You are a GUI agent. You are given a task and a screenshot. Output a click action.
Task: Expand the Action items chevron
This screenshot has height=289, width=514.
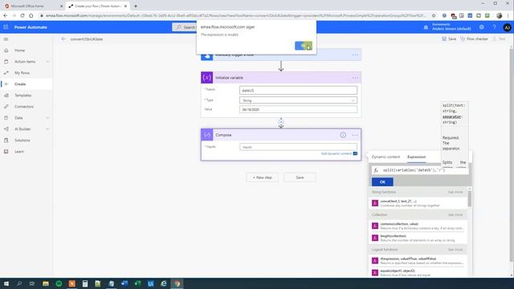point(47,62)
